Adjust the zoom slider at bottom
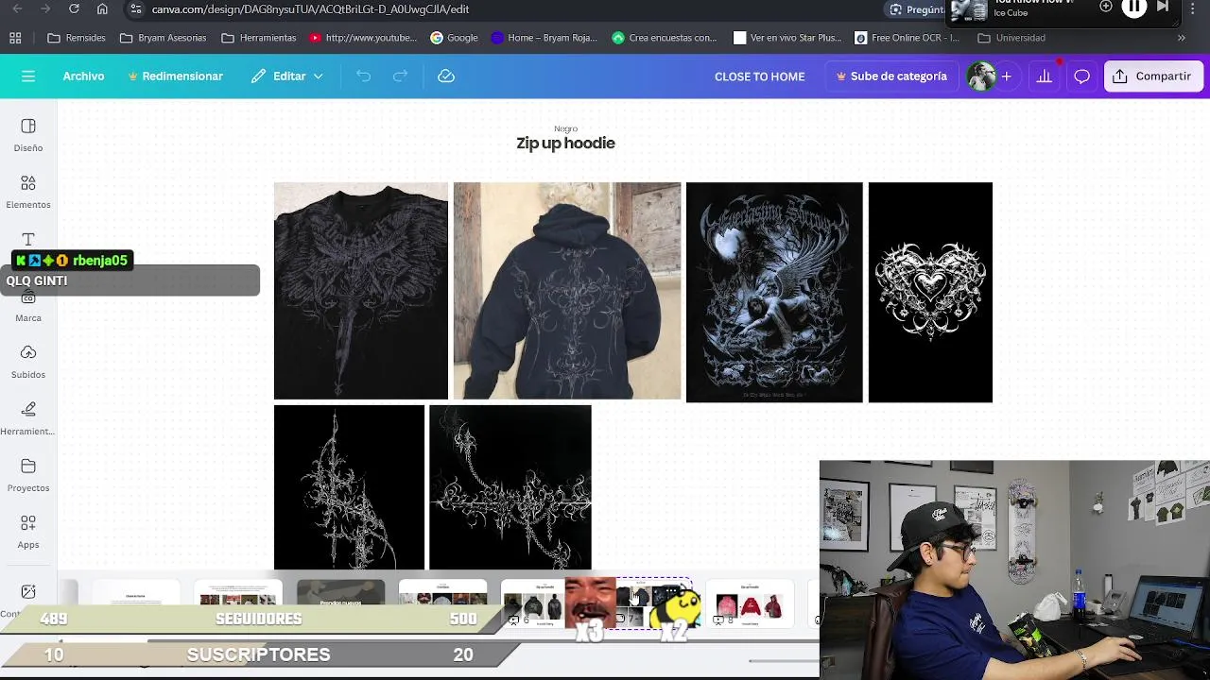 [784, 660]
